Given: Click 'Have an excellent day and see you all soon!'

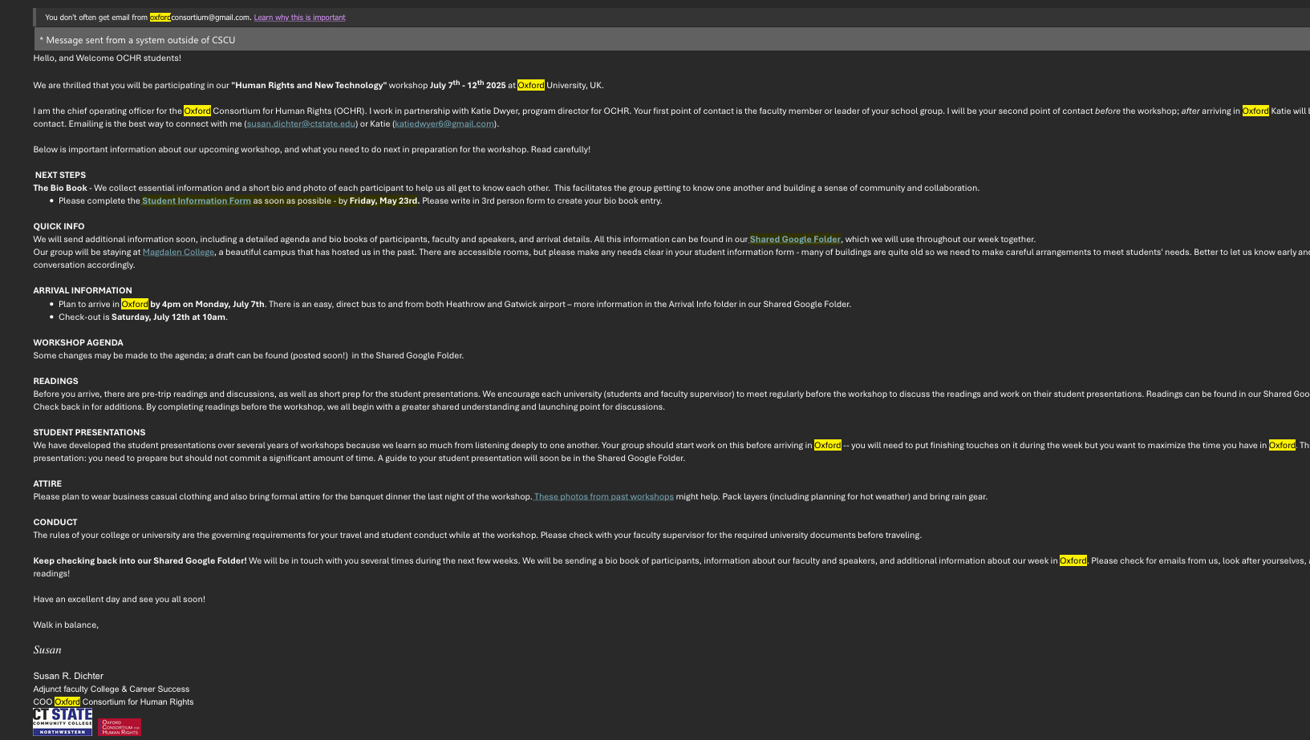Looking at the screenshot, I should tap(119, 600).
